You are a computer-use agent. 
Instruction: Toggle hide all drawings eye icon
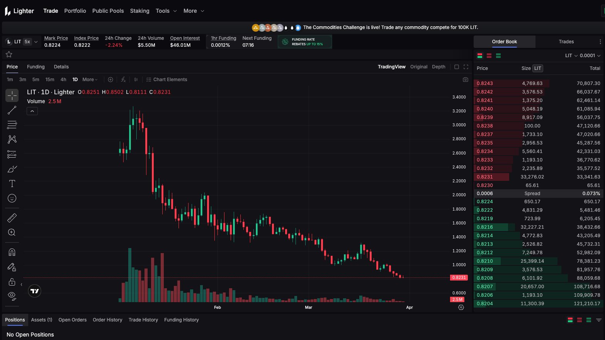coord(12,296)
